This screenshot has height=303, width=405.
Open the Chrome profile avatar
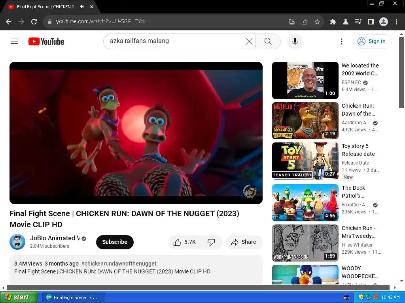(x=384, y=22)
